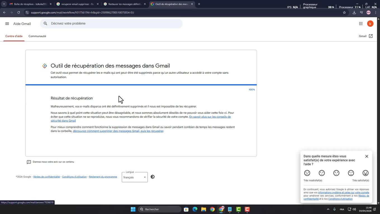Open découvrez comment supprimer des messages link
The image size is (380, 214).
tap(118, 131)
